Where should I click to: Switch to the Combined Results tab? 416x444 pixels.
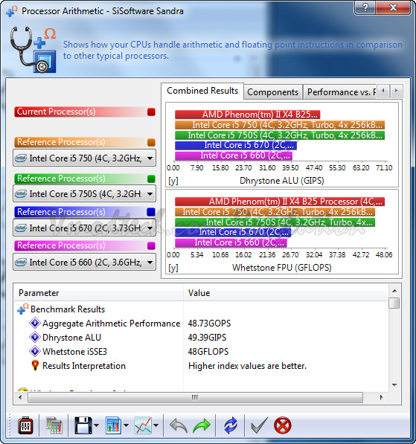[202, 91]
